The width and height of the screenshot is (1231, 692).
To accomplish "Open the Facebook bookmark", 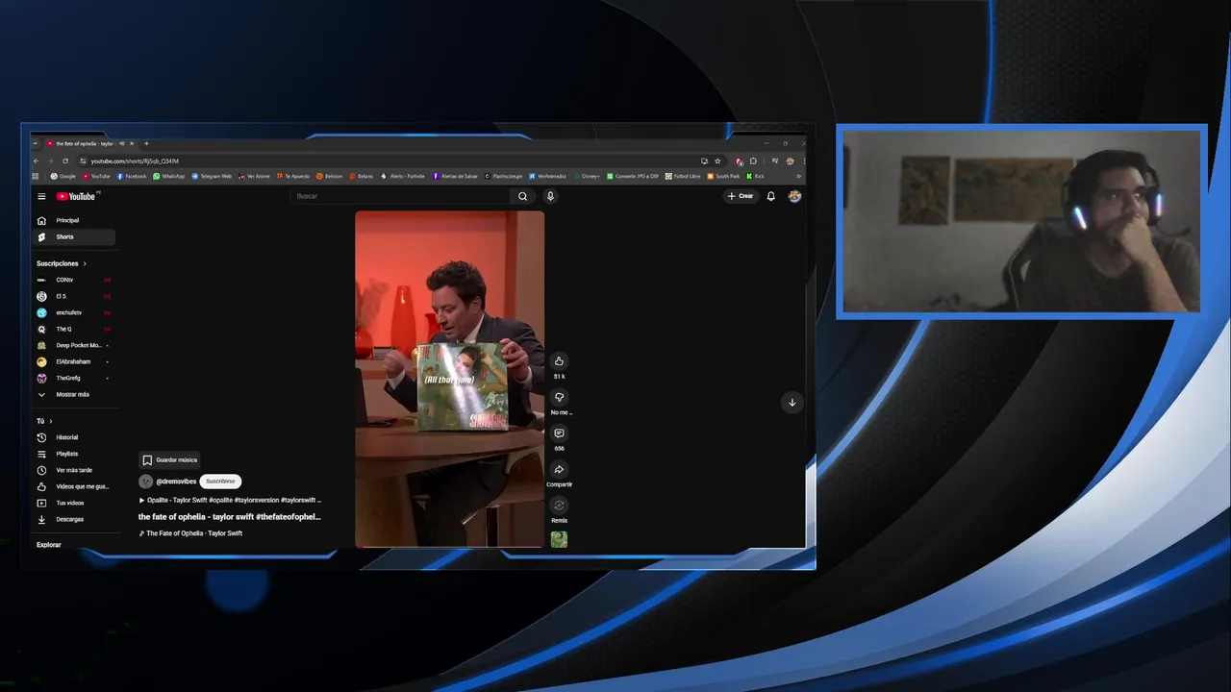I will pyautogui.click(x=132, y=176).
